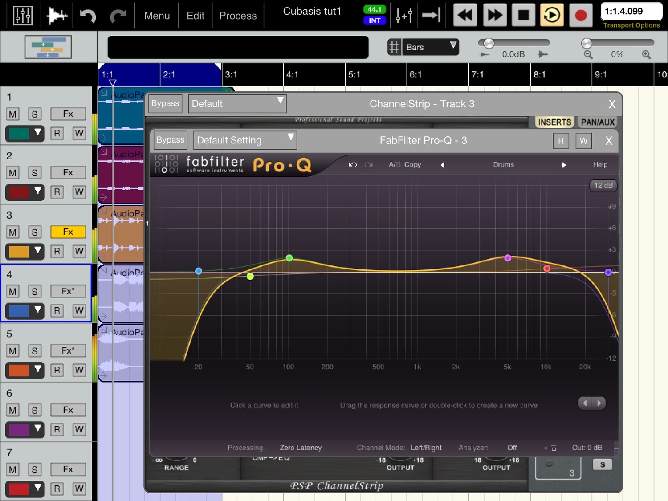Open the ChannelStrip Default preset dropdown
The image size is (668, 501).
click(x=237, y=104)
